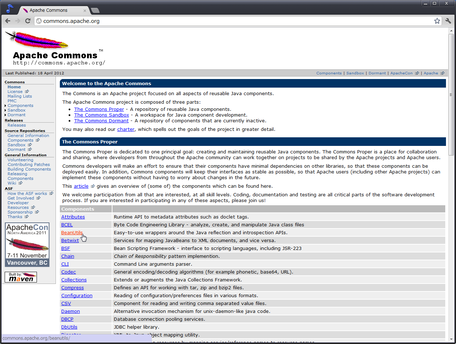Open PMC in sidebar

point(12,101)
